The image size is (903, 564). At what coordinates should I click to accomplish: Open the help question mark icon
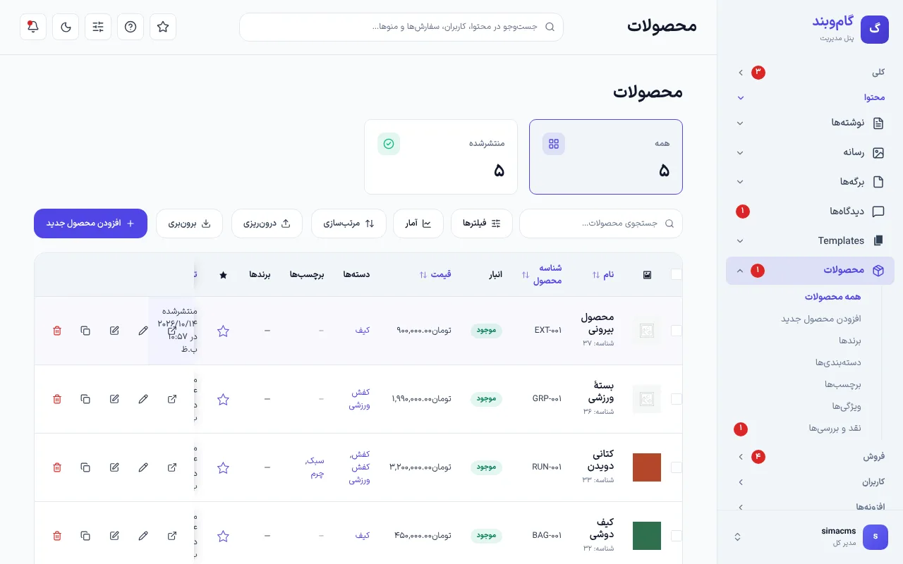[131, 27]
